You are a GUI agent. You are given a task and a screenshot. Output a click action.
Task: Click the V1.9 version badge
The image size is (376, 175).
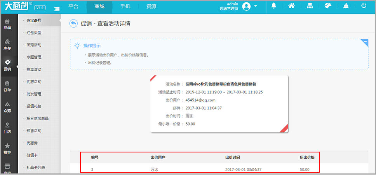pos(40,7)
